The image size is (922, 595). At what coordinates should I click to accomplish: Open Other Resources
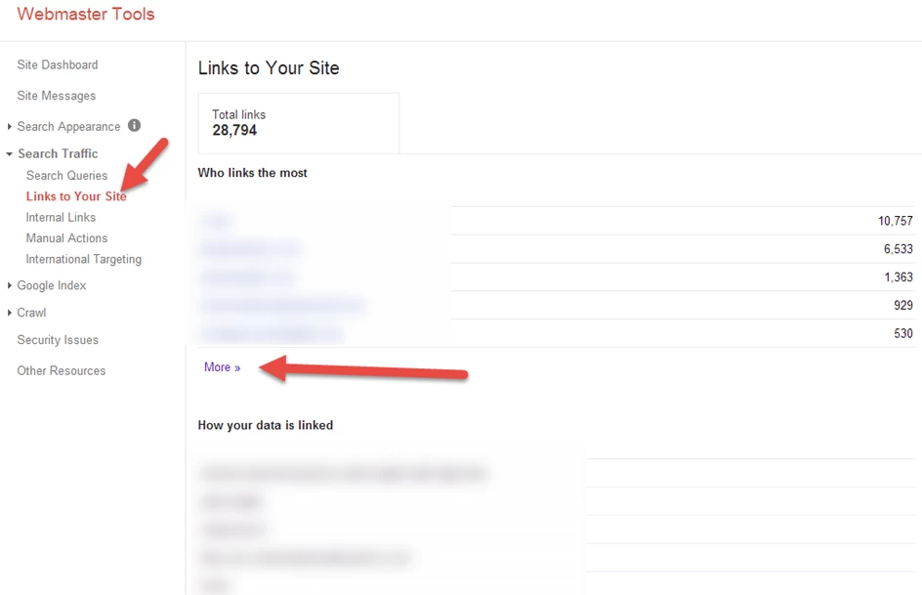[x=61, y=370]
